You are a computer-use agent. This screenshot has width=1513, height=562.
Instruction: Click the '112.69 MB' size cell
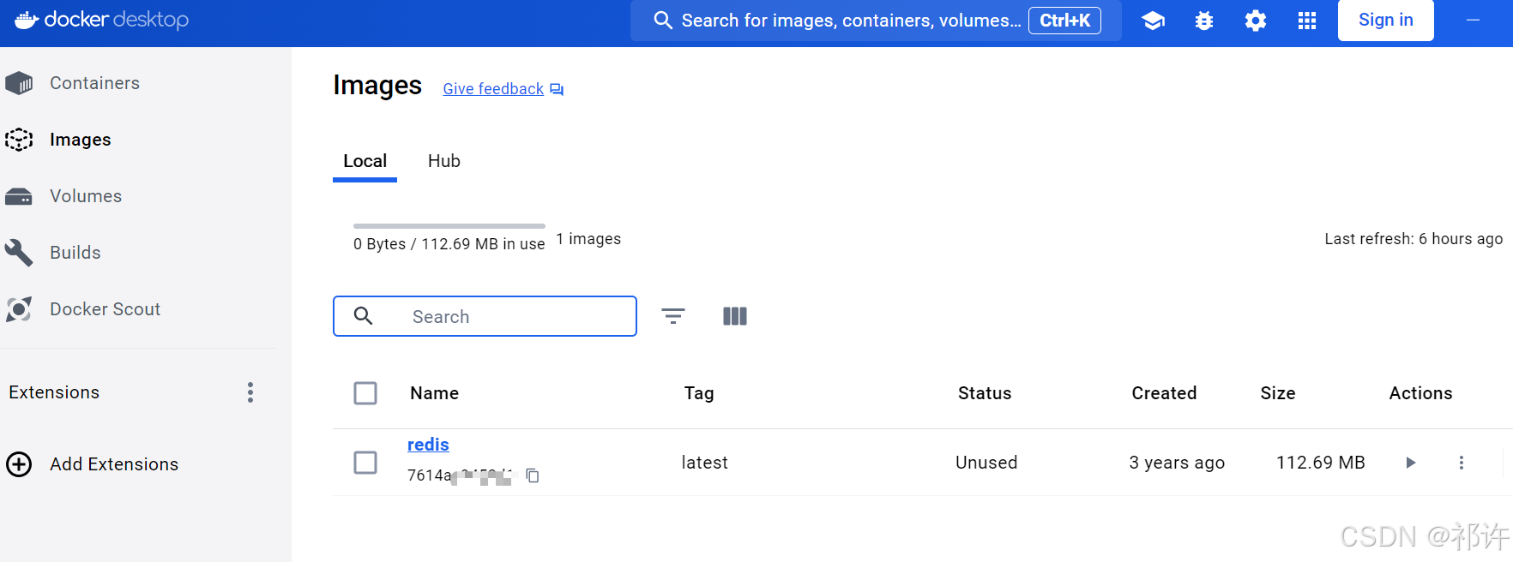pyautogui.click(x=1321, y=463)
